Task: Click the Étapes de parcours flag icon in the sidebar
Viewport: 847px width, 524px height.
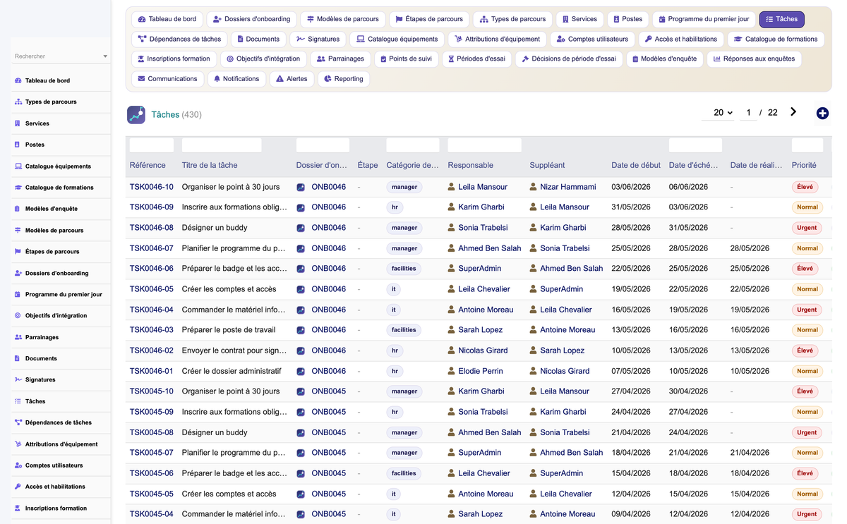Action: point(18,251)
